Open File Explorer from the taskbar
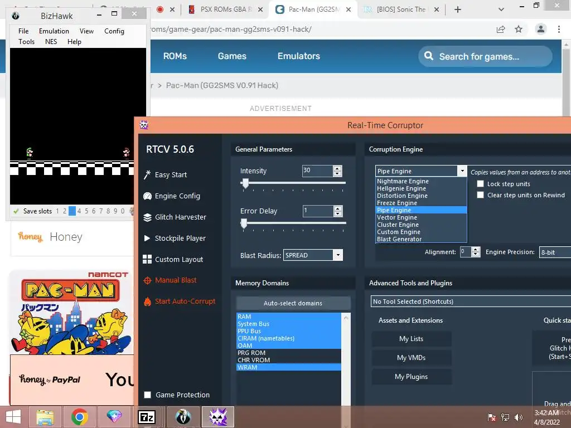This screenshot has height=428, width=571. (x=45, y=417)
